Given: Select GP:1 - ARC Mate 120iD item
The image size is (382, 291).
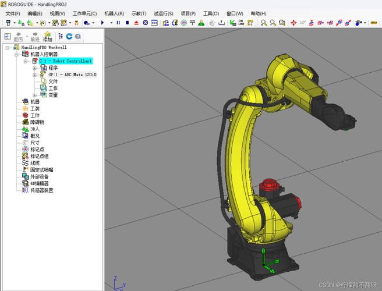Looking at the screenshot, I should 72,74.
